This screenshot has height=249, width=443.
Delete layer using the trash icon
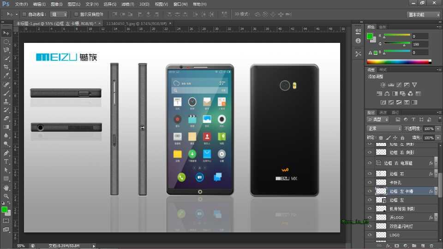(x=431, y=245)
